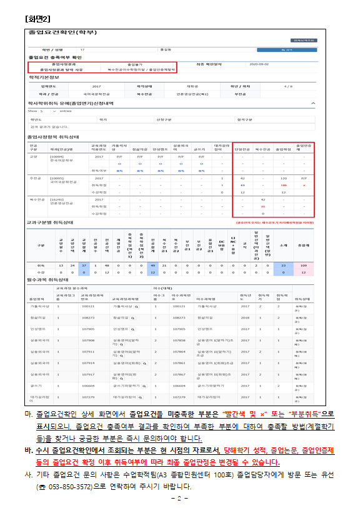Click completed course number 107861

[x=179, y=364]
